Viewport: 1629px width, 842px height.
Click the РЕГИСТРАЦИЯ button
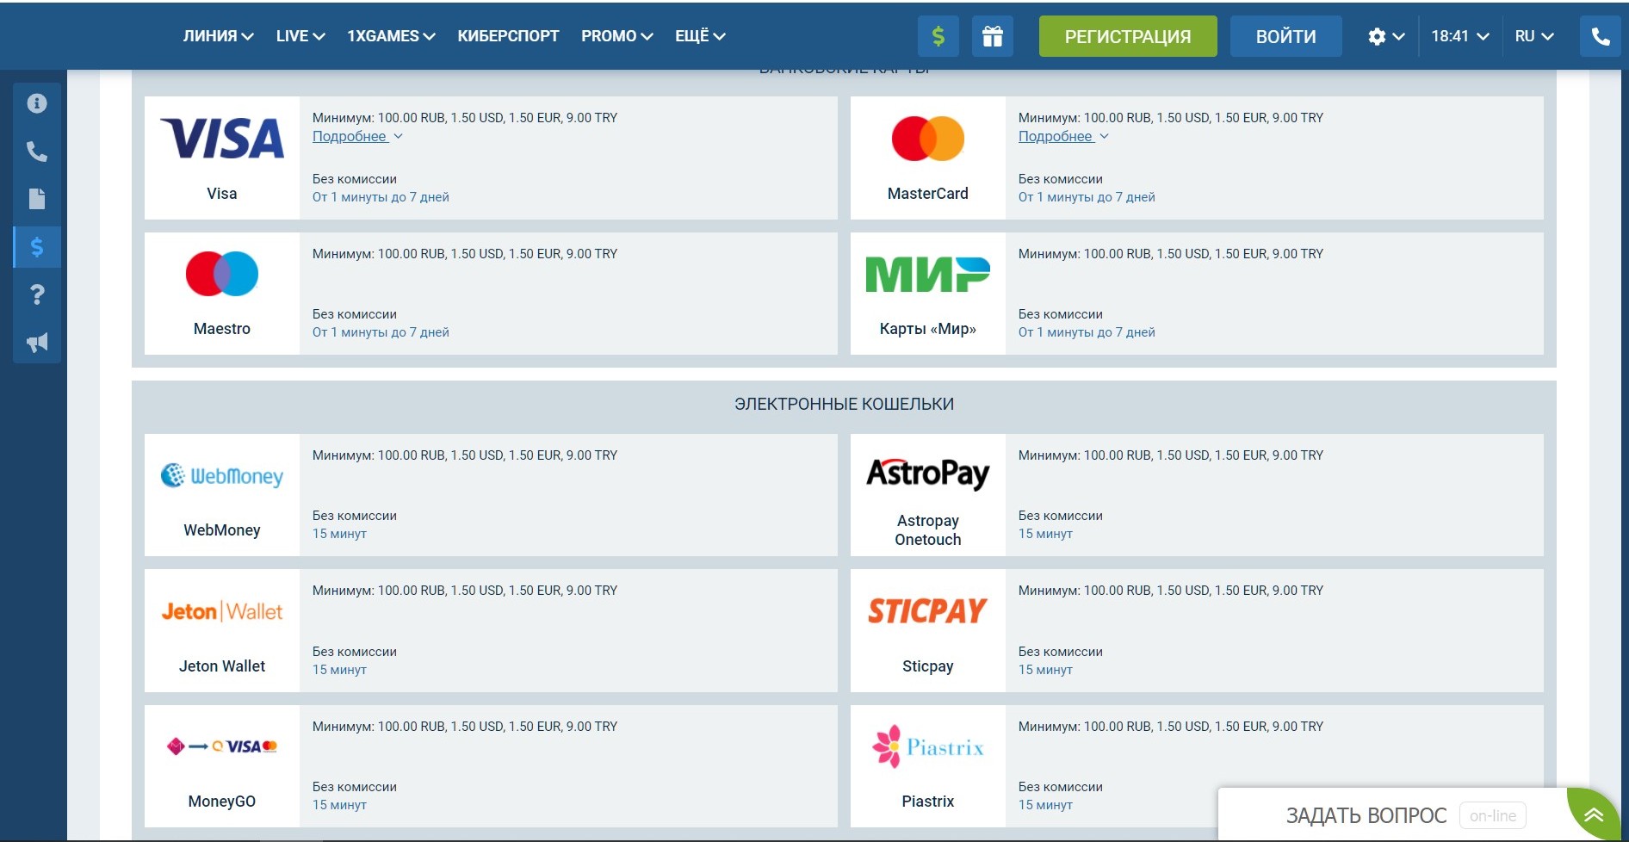[1128, 36]
